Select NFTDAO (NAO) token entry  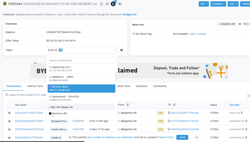[x=81, y=88]
